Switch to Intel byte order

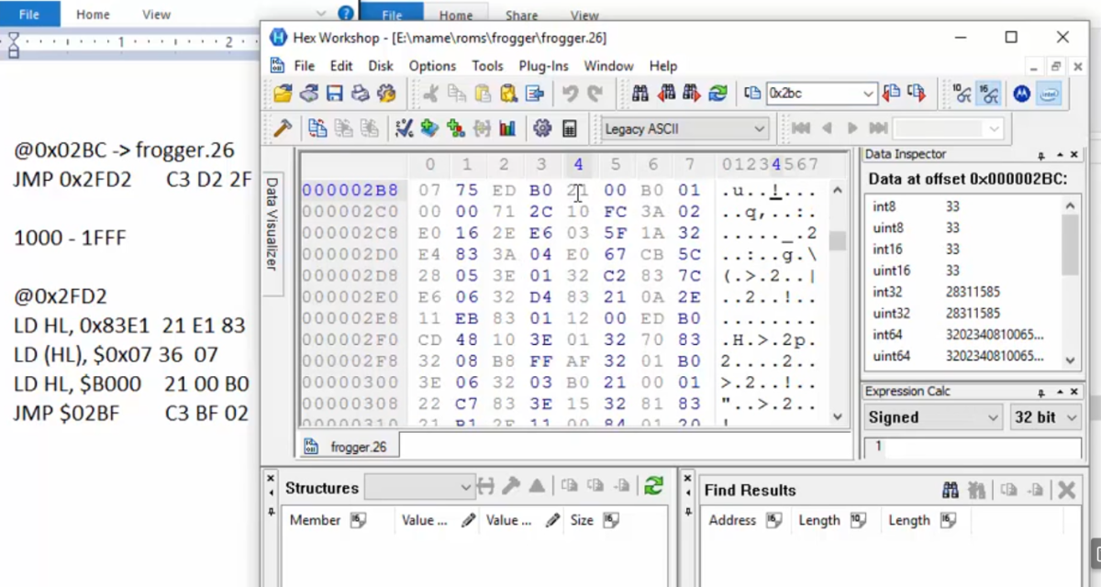click(1049, 94)
